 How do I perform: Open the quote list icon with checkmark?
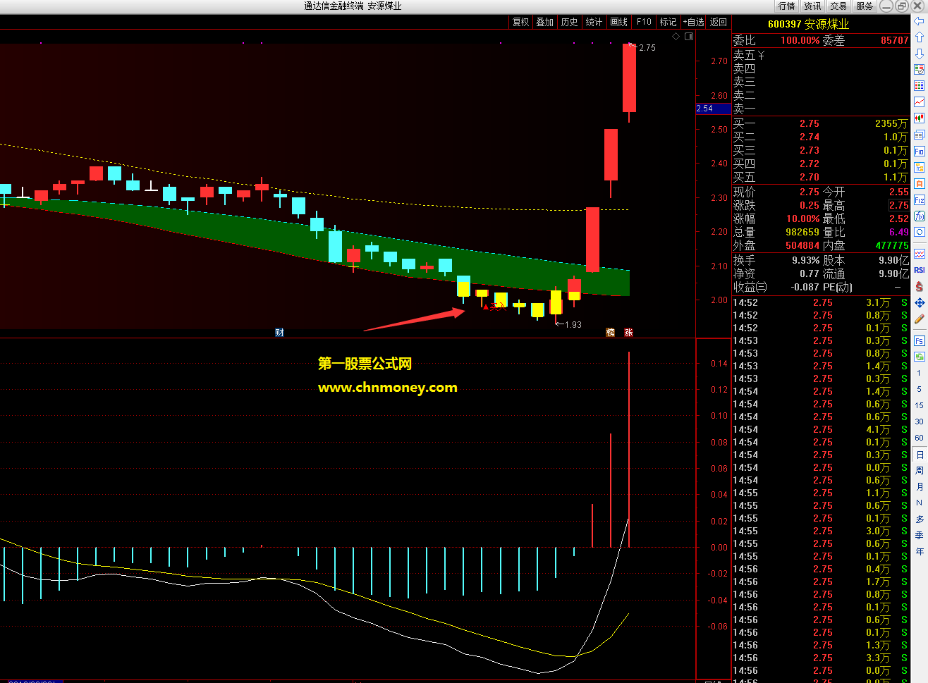(x=920, y=70)
